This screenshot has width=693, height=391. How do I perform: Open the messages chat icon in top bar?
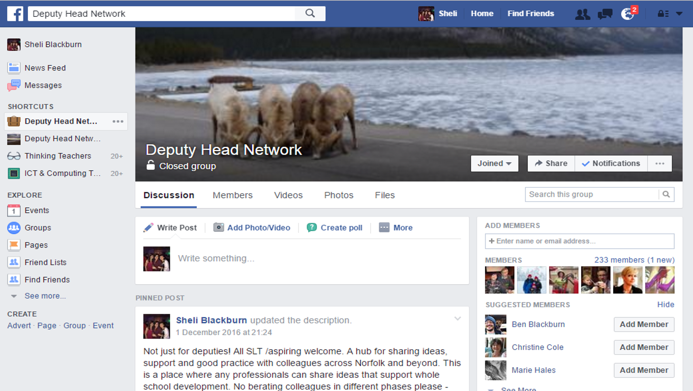pyautogui.click(x=605, y=14)
